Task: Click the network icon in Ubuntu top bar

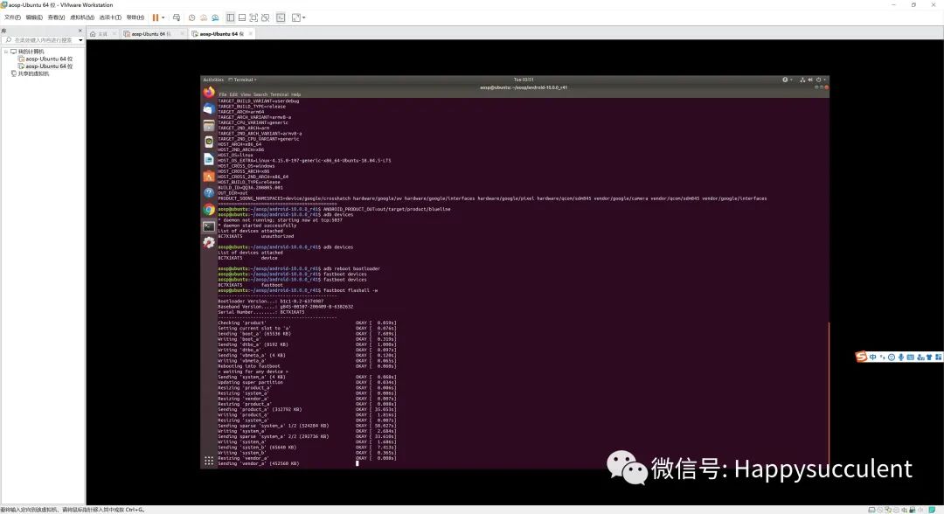Action: (802, 80)
